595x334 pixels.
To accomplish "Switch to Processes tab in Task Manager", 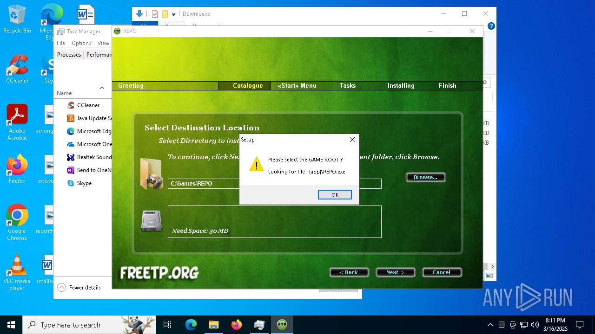I will (x=69, y=55).
